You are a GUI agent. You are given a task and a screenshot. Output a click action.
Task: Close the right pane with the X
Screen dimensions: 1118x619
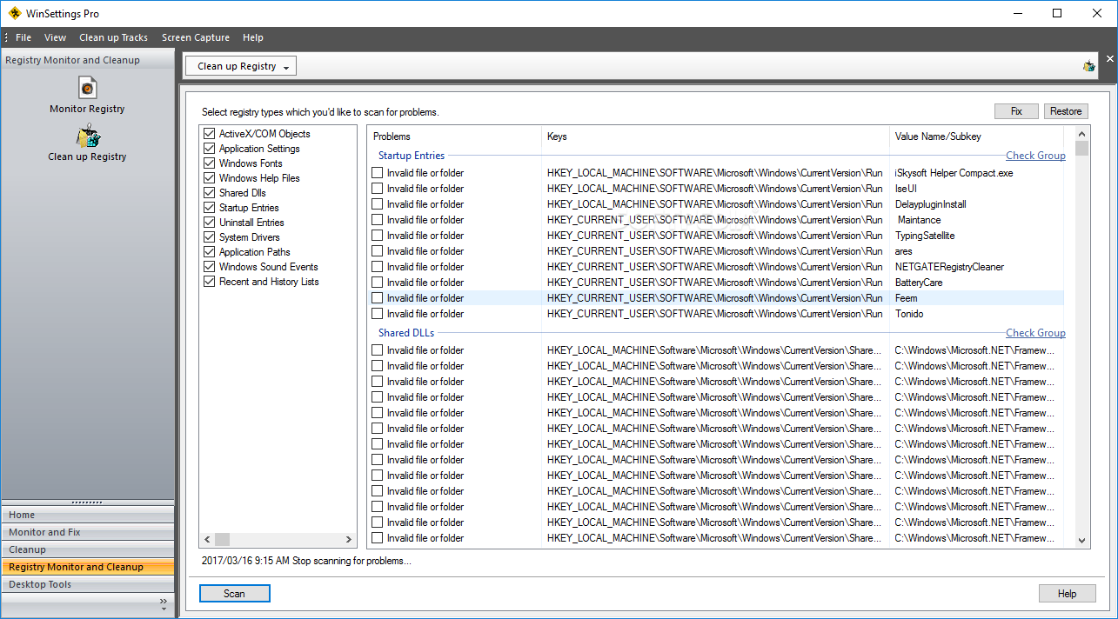(x=1109, y=58)
